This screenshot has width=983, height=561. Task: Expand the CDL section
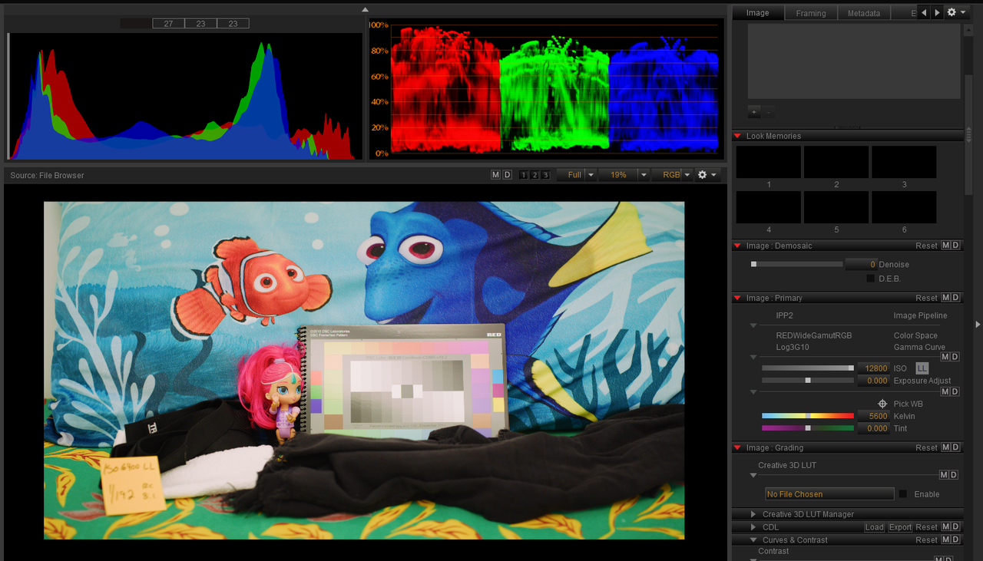click(753, 527)
